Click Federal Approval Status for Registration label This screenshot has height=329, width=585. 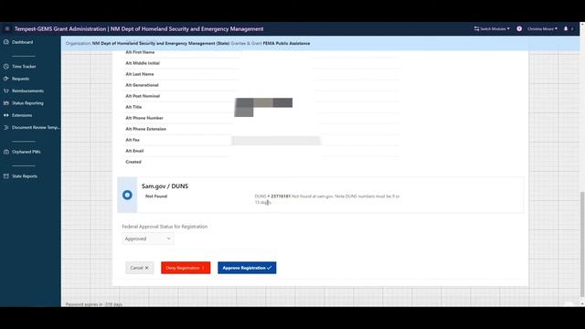165,227
